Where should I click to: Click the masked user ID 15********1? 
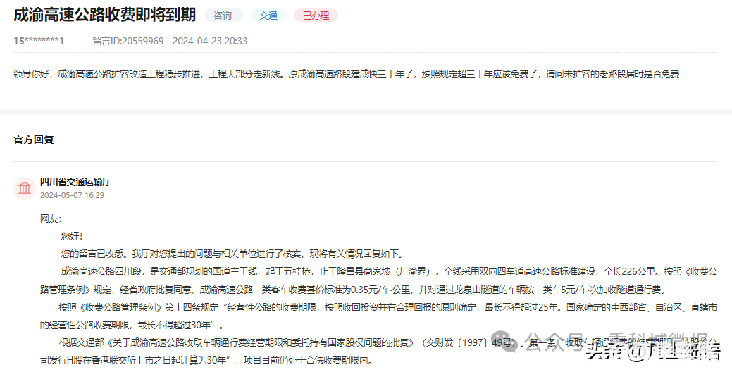pyautogui.click(x=39, y=41)
